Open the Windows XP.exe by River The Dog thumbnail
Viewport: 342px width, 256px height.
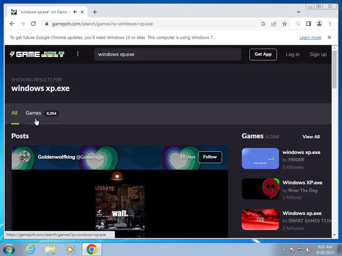pyautogui.click(x=260, y=189)
